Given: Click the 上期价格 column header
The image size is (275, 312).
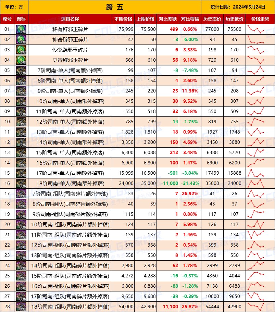Looking at the screenshot, I should point(146,19).
